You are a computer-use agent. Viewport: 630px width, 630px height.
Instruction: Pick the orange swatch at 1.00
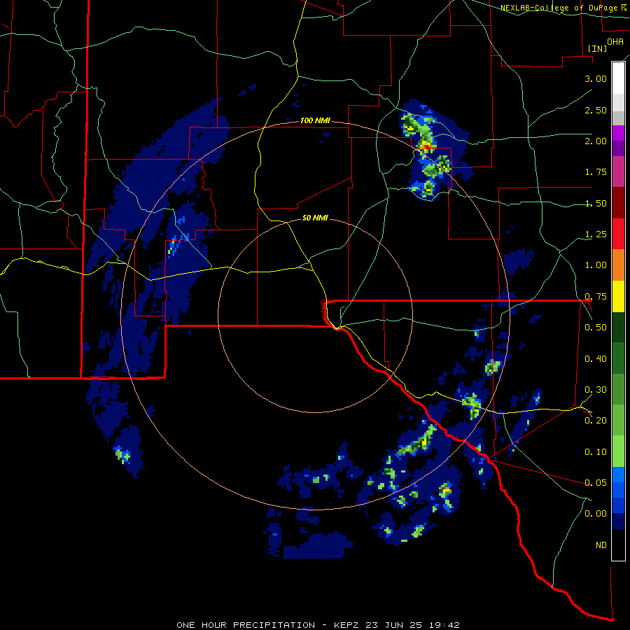point(618,265)
